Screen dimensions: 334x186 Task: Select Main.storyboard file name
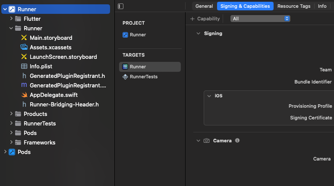tap(51, 38)
